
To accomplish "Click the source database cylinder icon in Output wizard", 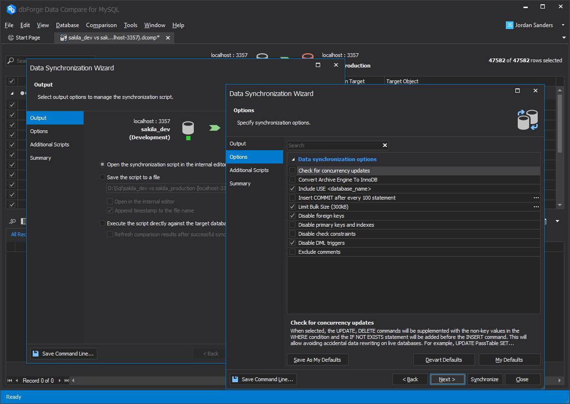I will [x=188, y=128].
